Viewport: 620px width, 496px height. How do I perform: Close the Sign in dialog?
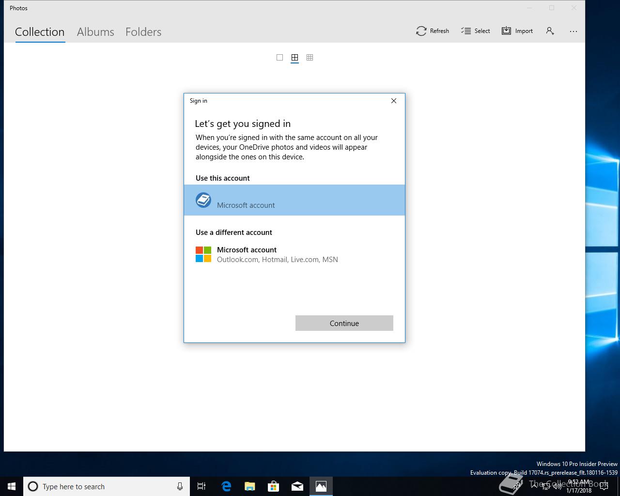[394, 101]
